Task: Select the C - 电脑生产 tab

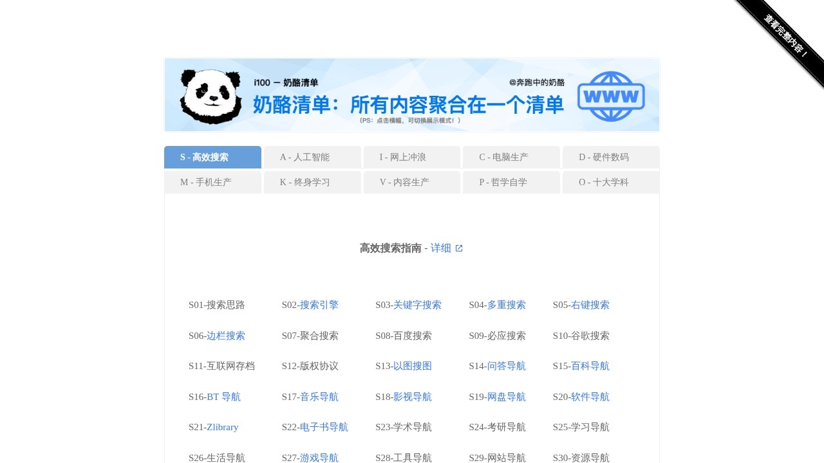Action: 511,157
